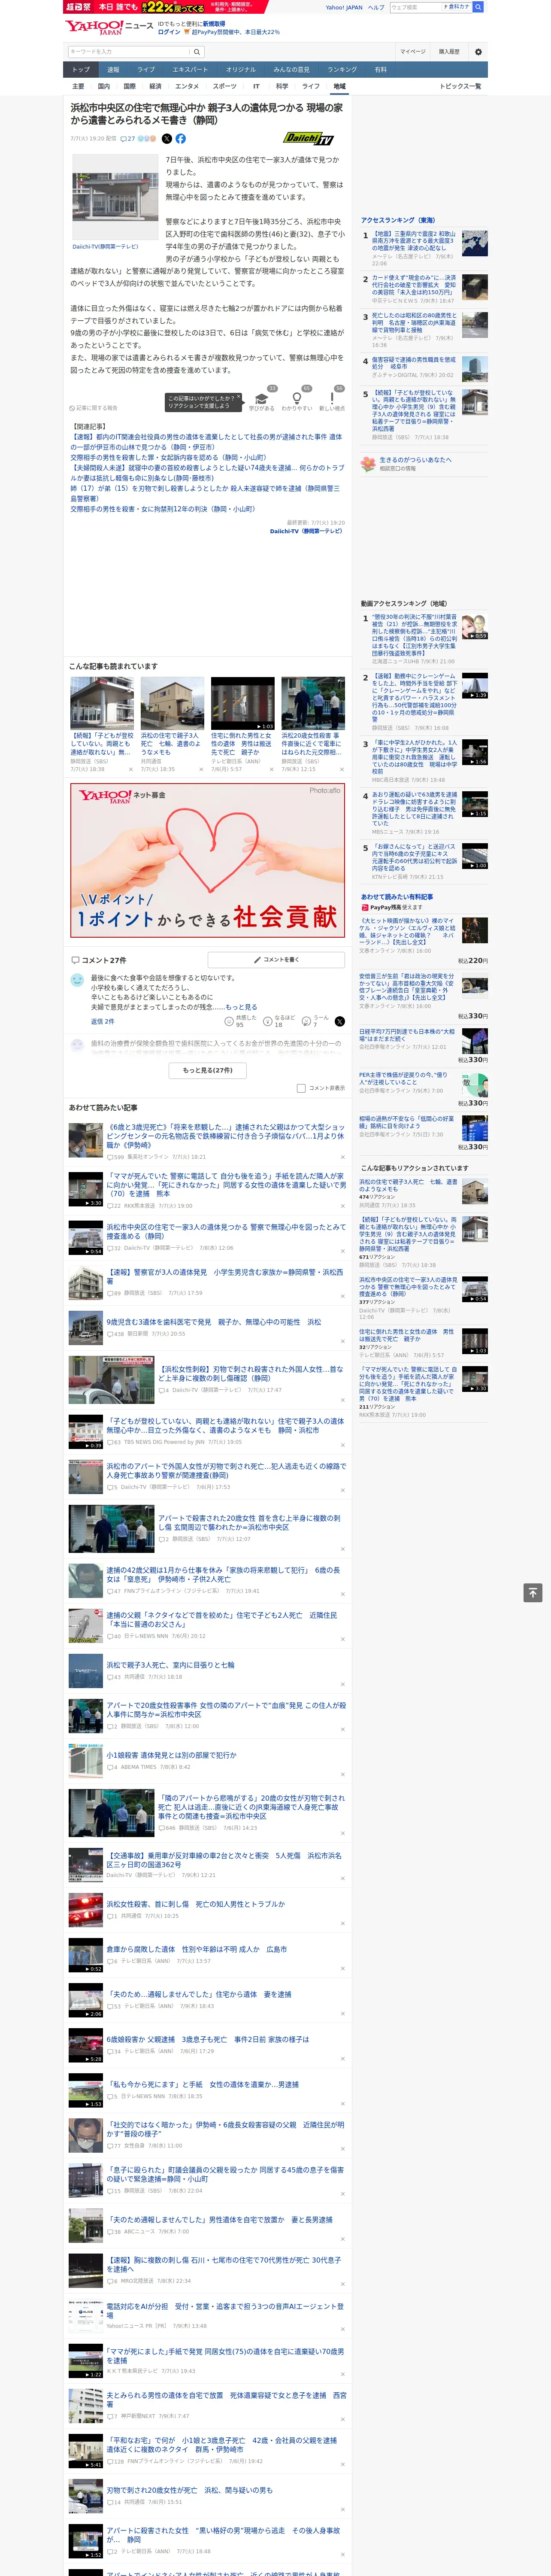Open related link 交際相手の男性を殺害・女に拘禁刑12年の判決
The height and width of the screenshot is (2576, 551).
162,509
